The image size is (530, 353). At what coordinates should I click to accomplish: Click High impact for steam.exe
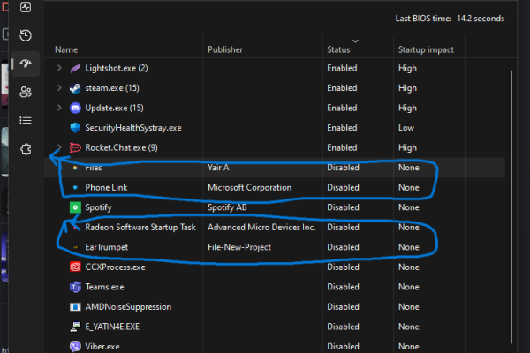[x=407, y=88]
